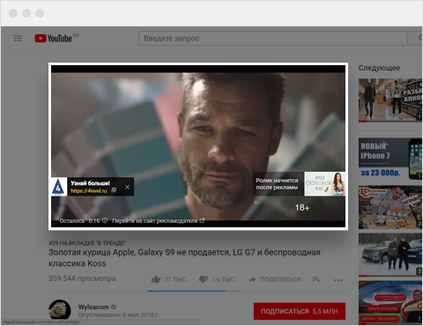Open the https://4level.ru ad link

89,191
